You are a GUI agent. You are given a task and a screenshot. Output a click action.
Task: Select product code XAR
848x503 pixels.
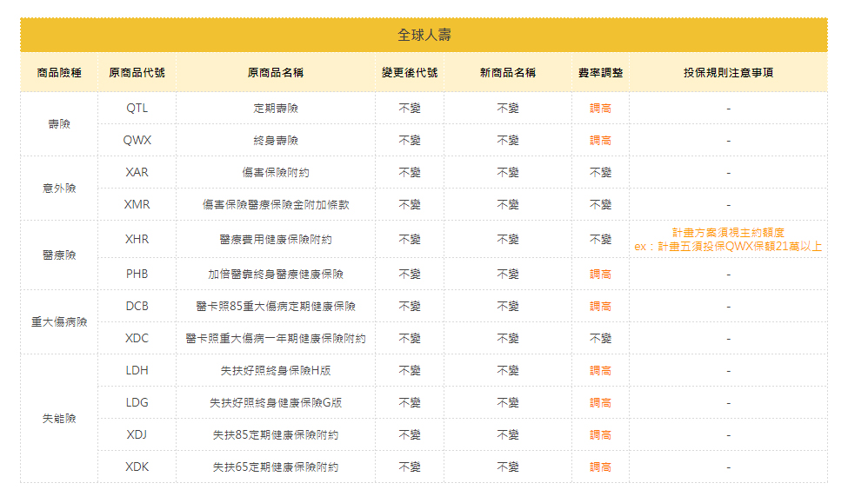click(137, 172)
